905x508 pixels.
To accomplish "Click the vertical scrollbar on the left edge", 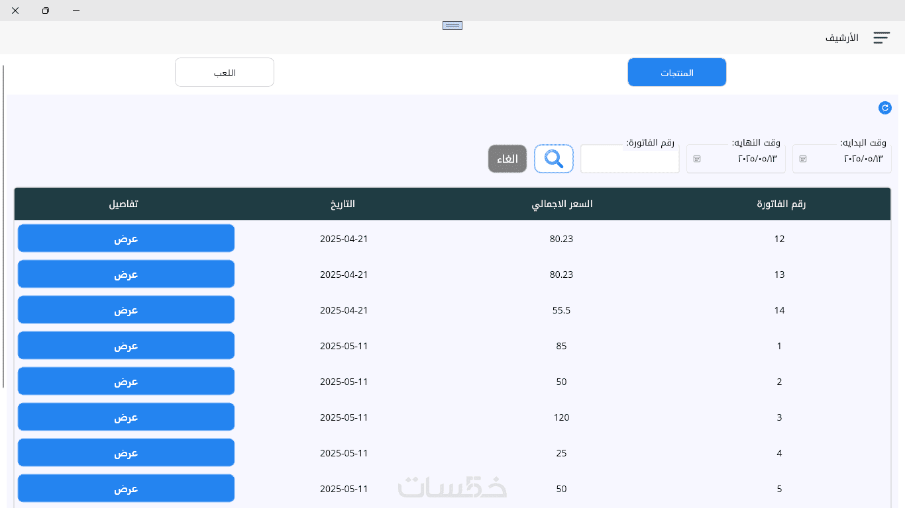I will 3,227.
